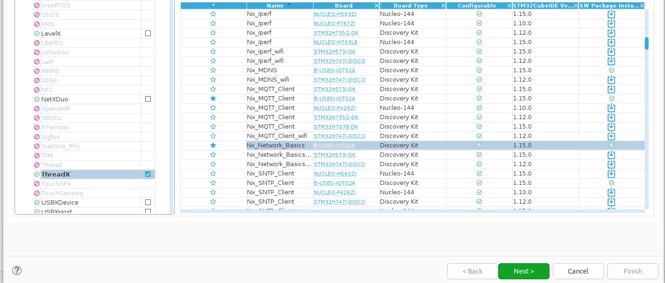Image resolution: width=665 pixels, height=283 pixels.
Task: Remove favorite star from Nx_MQTT_Client B-U585I-IOT02A
Action: click(x=213, y=99)
